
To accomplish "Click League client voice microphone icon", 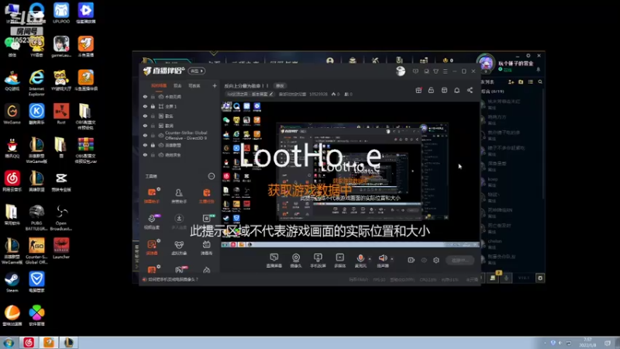I will (506, 278).
